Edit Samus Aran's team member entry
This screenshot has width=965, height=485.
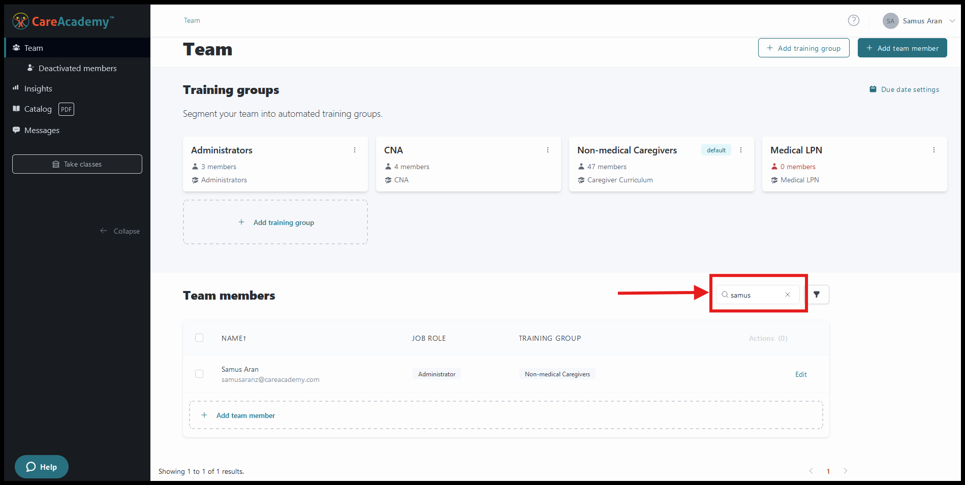pos(801,374)
